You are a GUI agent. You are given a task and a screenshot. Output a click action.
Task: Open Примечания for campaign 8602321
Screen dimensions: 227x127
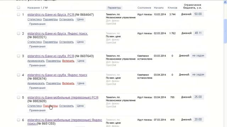(37, 47)
